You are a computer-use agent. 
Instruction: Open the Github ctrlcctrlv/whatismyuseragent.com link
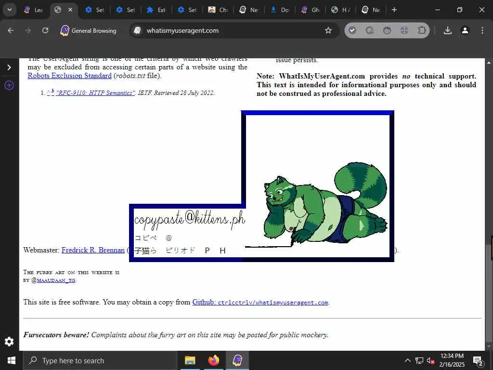[x=260, y=302]
